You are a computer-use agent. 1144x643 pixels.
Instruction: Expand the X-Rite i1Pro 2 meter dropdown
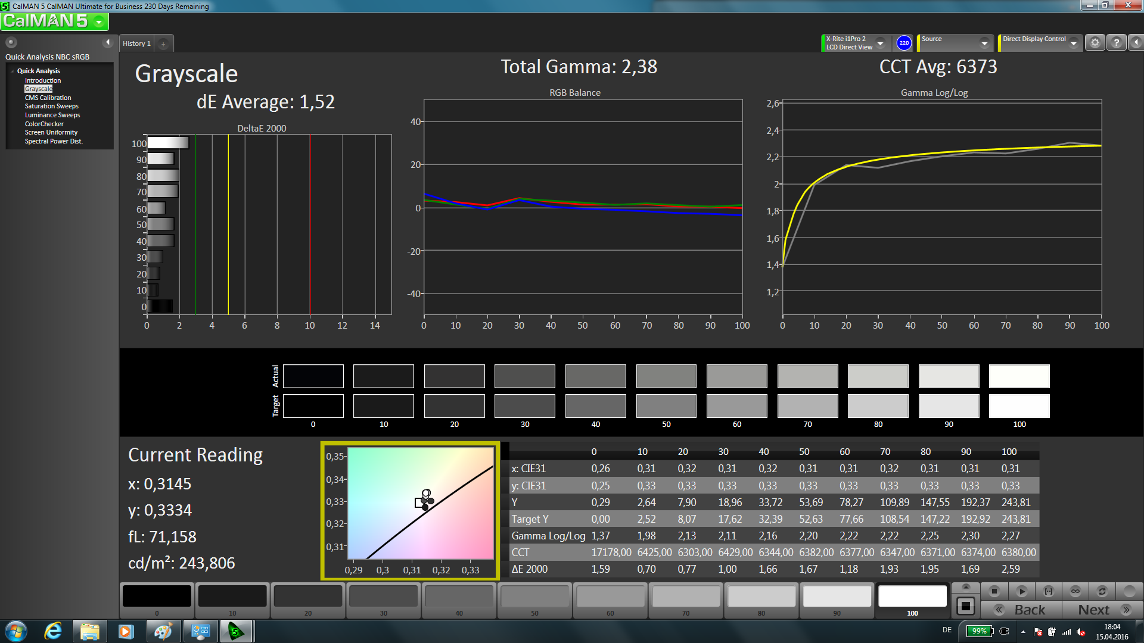(880, 43)
